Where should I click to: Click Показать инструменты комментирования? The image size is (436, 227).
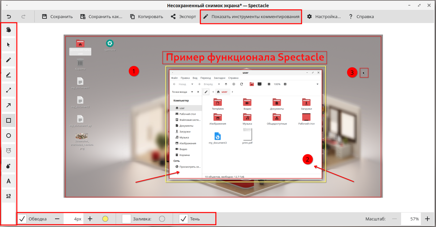click(x=251, y=16)
